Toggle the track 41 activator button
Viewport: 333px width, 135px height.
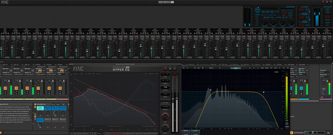pyautogui.click(x=301, y=88)
